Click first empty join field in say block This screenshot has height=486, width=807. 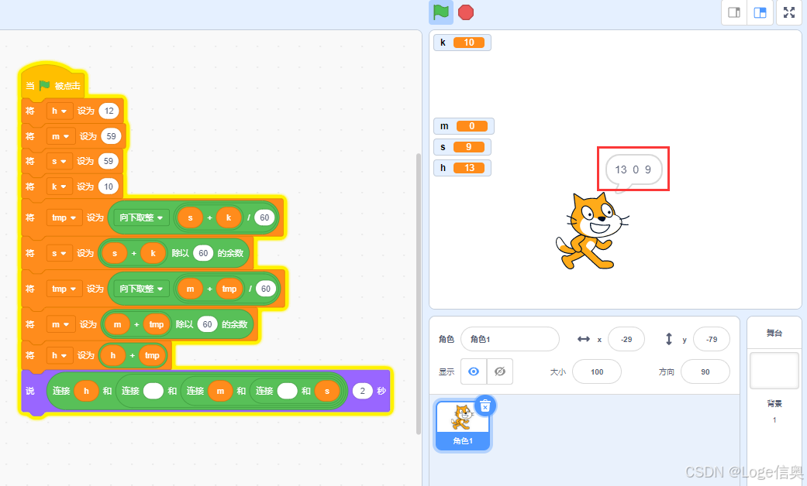click(x=153, y=391)
